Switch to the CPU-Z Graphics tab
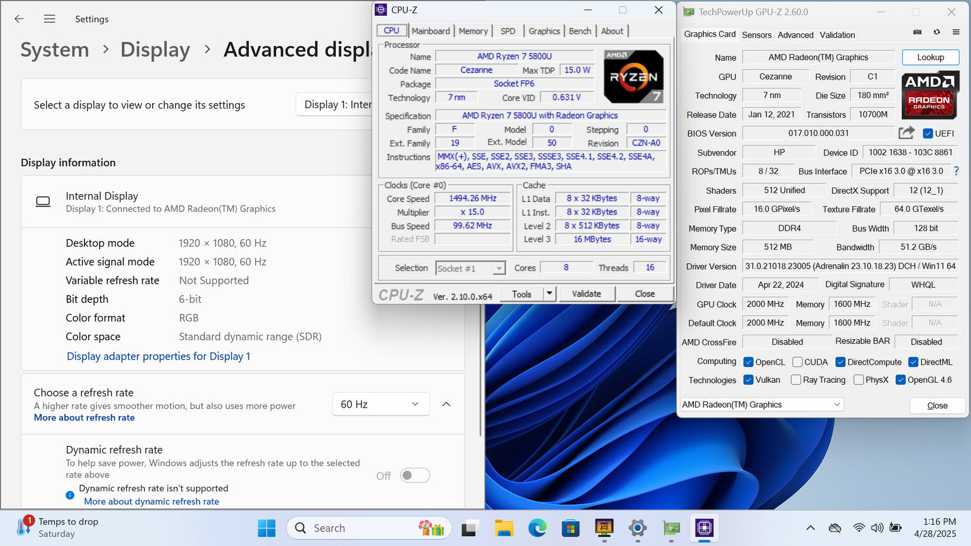This screenshot has height=546, width=971. point(544,31)
